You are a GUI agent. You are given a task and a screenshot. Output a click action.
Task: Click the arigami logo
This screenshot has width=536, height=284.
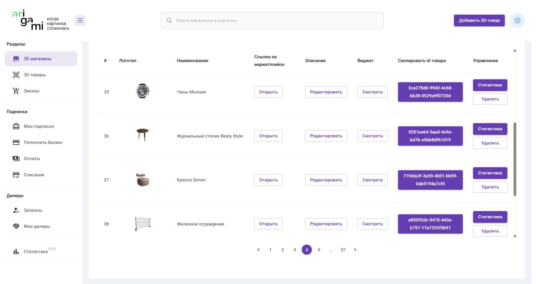pyautogui.click(x=41, y=20)
